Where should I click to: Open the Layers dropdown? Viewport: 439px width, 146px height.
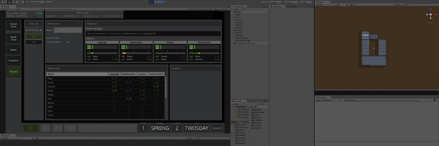(291, 2)
